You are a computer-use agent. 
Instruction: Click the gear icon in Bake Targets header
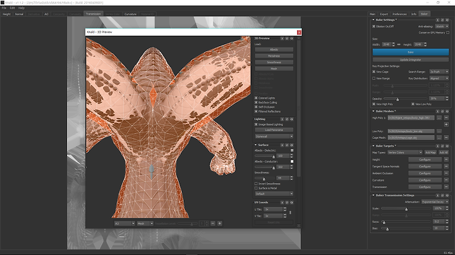447,146
